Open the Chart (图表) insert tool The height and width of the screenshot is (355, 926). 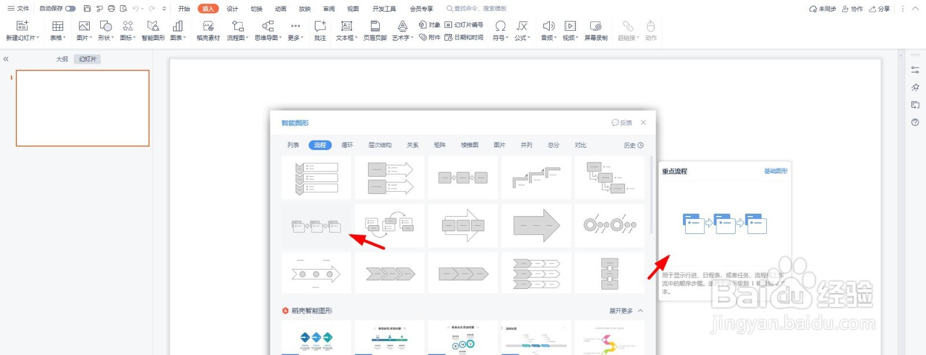[178, 26]
